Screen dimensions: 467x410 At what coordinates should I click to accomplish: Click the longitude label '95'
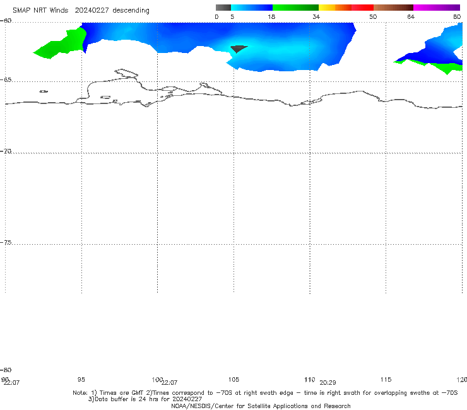[x=81, y=379]
